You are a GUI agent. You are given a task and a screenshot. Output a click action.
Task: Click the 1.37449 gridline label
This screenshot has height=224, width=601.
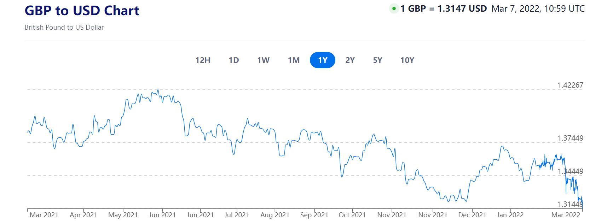point(570,138)
